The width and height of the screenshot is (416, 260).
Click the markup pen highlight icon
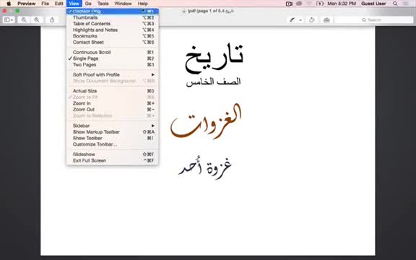click(292, 20)
